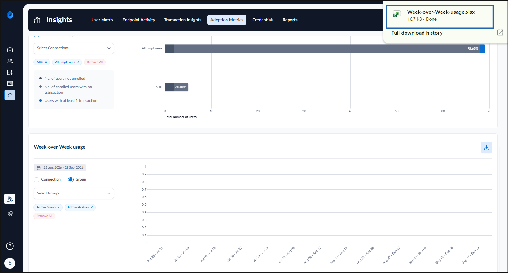Click the 'Aug 06 - Aug 12' axis label

[312, 255]
